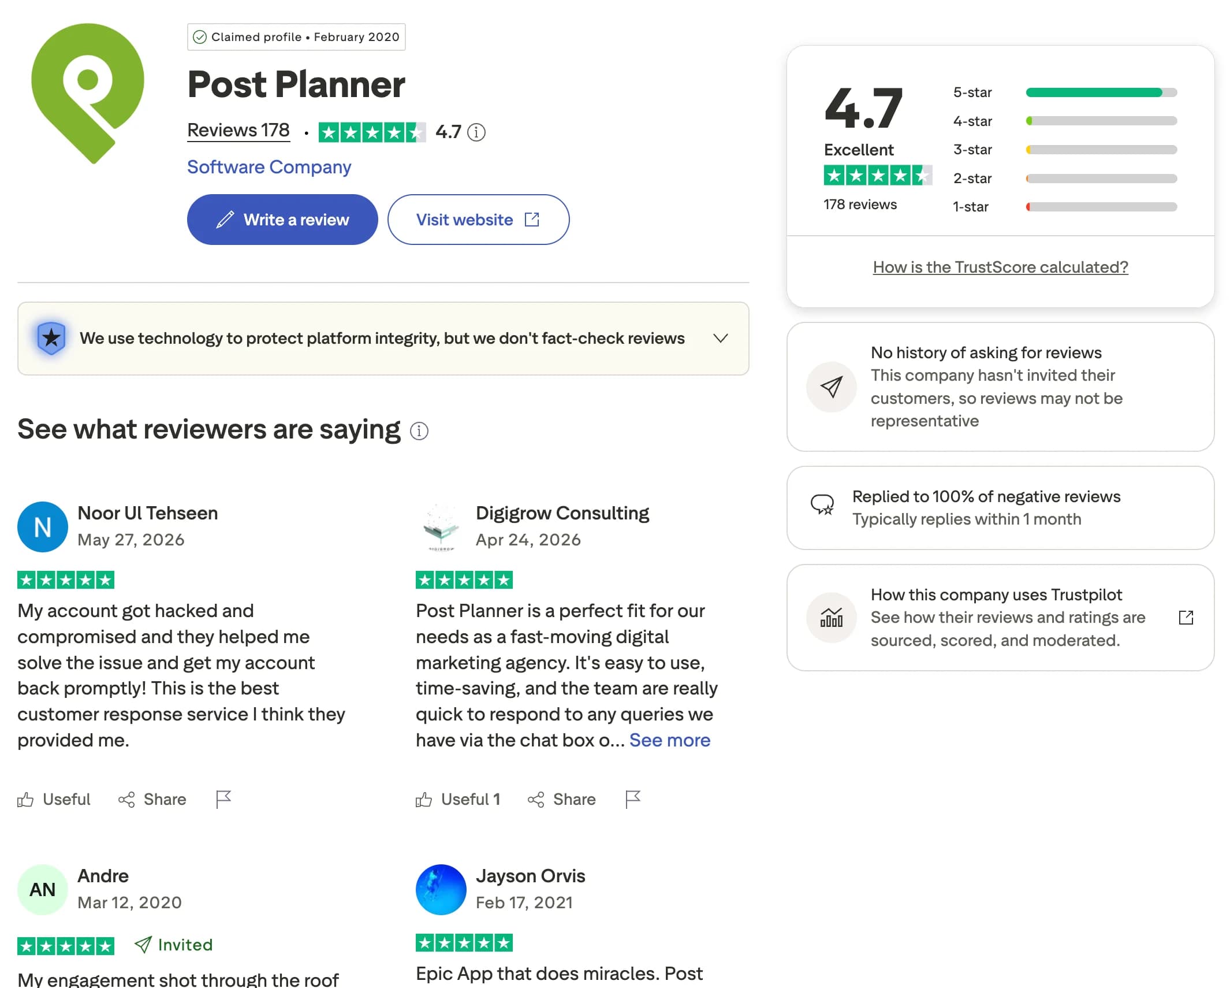Open the Software Company category link
Image resolution: width=1230 pixels, height=988 pixels.
pyautogui.click(x=269, y=167)
